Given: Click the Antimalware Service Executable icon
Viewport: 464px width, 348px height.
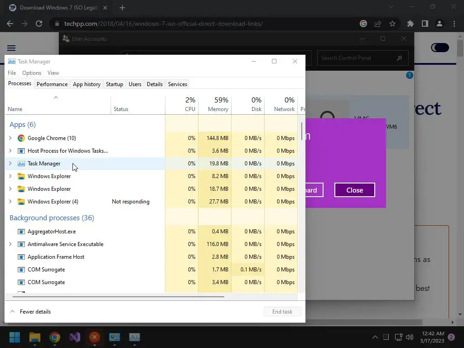Looking at the screenshot, I should 21,244.
